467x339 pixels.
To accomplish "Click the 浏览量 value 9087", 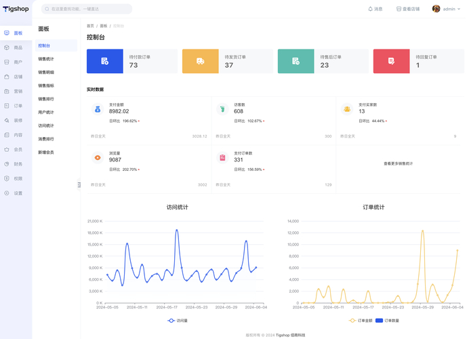I will click(115, 160).
